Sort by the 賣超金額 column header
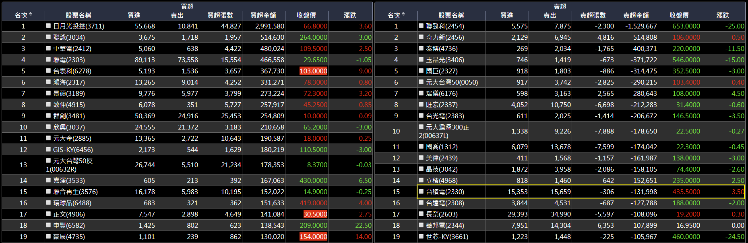This screenshot has width=748, height=243. coord(636,15)
